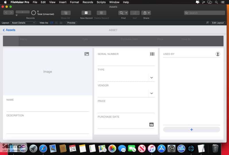This screenshot has width=229, height=155.
Task: Open System Preferences in the Dock
Action: pyautogui.click(x=171, y=149)
